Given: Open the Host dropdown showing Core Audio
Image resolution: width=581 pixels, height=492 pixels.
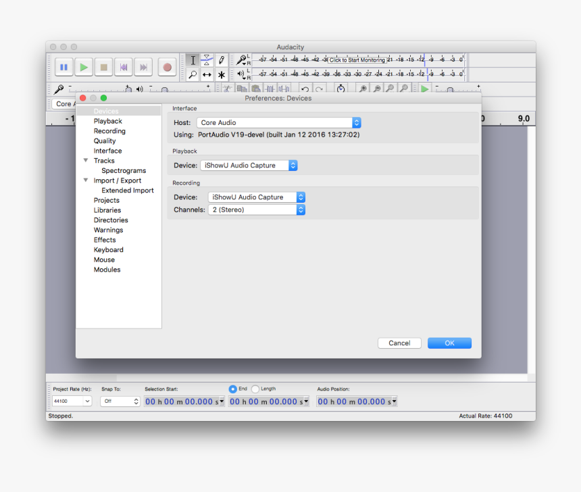Looking at the screenshot, I should (278, 122).
